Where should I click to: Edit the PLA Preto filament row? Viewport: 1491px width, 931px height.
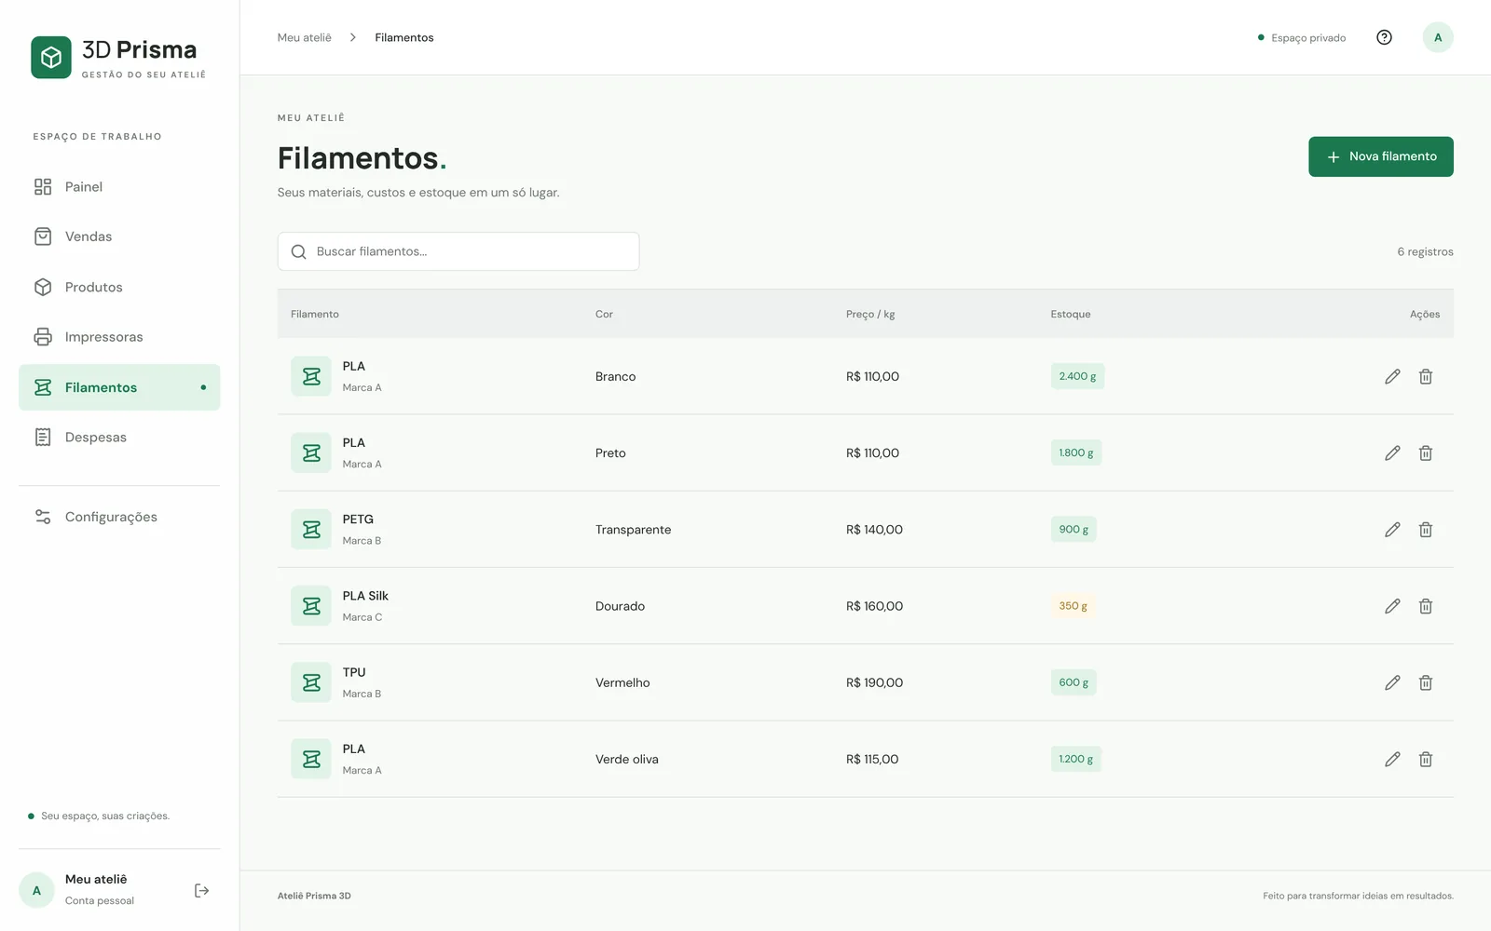1392,452
